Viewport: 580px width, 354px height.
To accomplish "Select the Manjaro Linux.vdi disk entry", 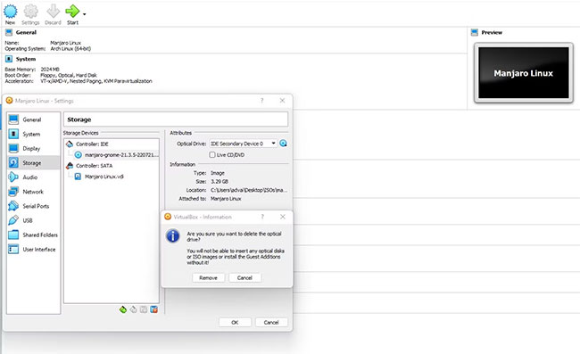I will (x=104, y=177).
